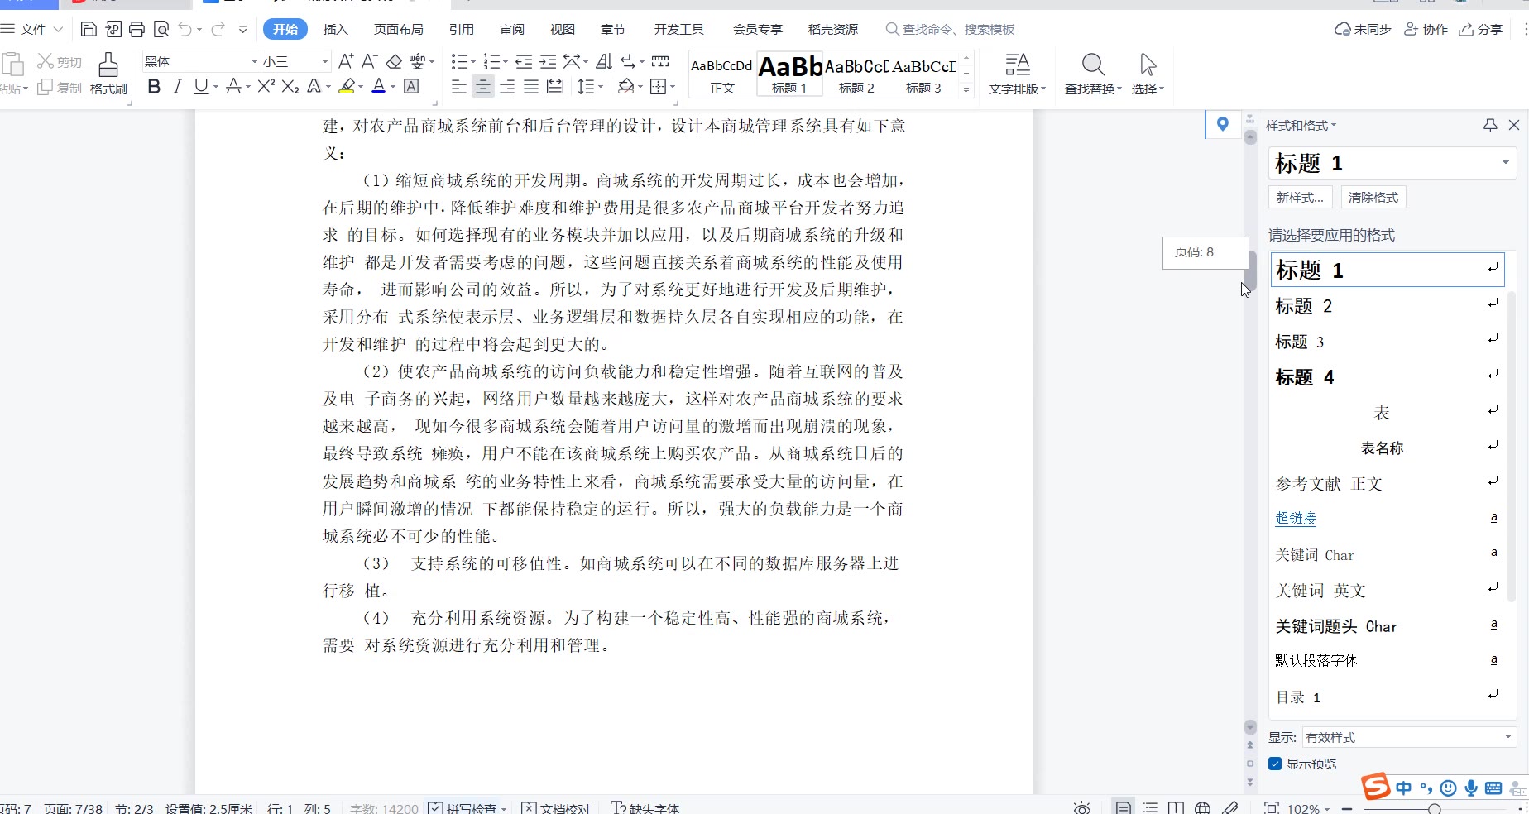Click the Format Painter (格式刷) icon
The width and height of the screenshot is (1529, 814).
[108, 73]
